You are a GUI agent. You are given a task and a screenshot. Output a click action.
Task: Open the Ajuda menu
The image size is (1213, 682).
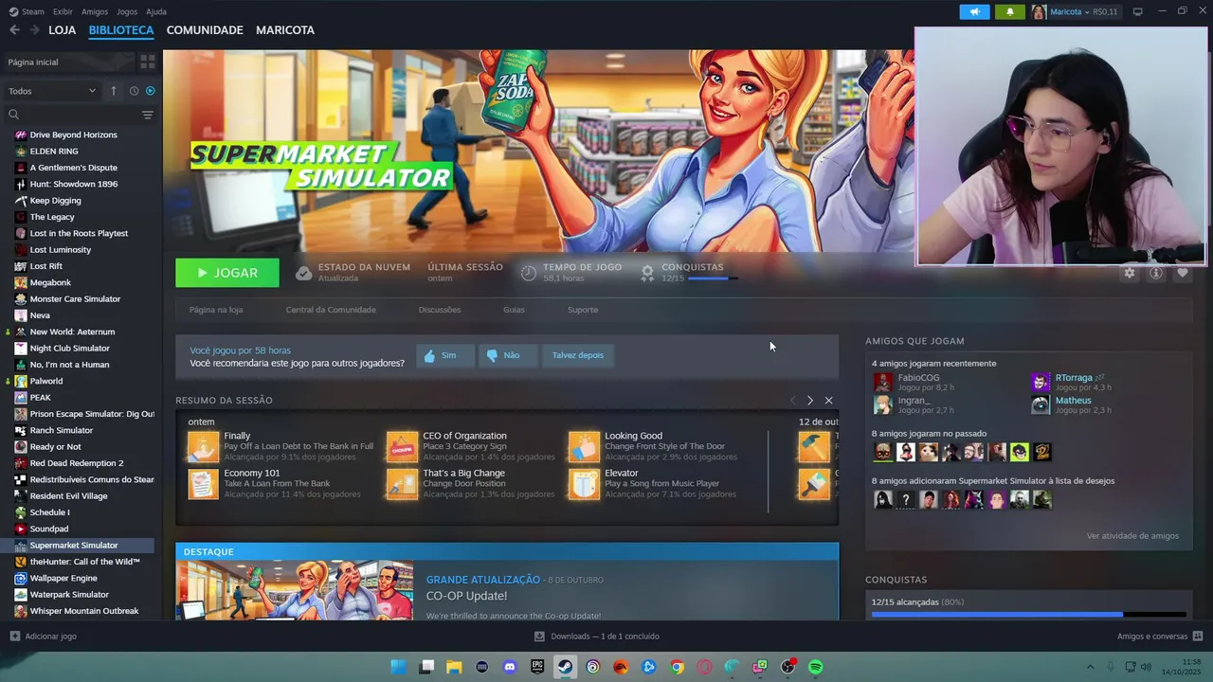click(156, 11)
